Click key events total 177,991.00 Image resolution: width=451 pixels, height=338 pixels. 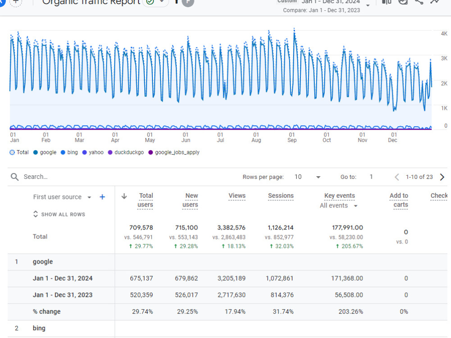pos(347,228)
